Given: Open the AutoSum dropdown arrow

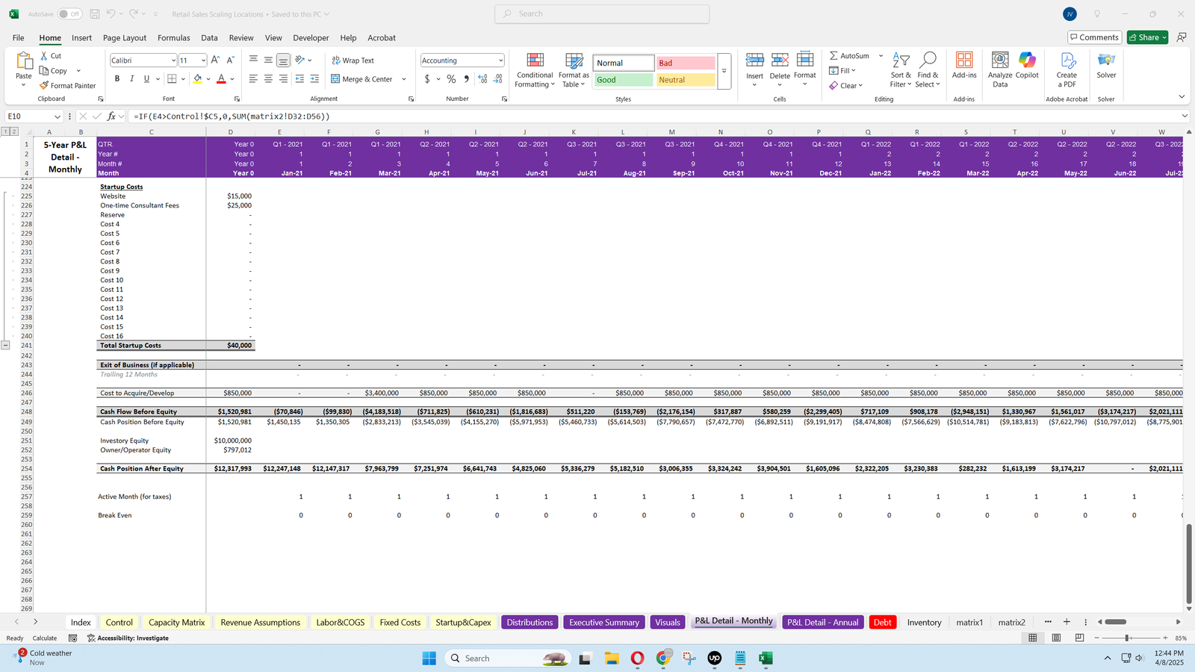Looking at the screenshot, I should pyautogui.click(x=881, y=56).
